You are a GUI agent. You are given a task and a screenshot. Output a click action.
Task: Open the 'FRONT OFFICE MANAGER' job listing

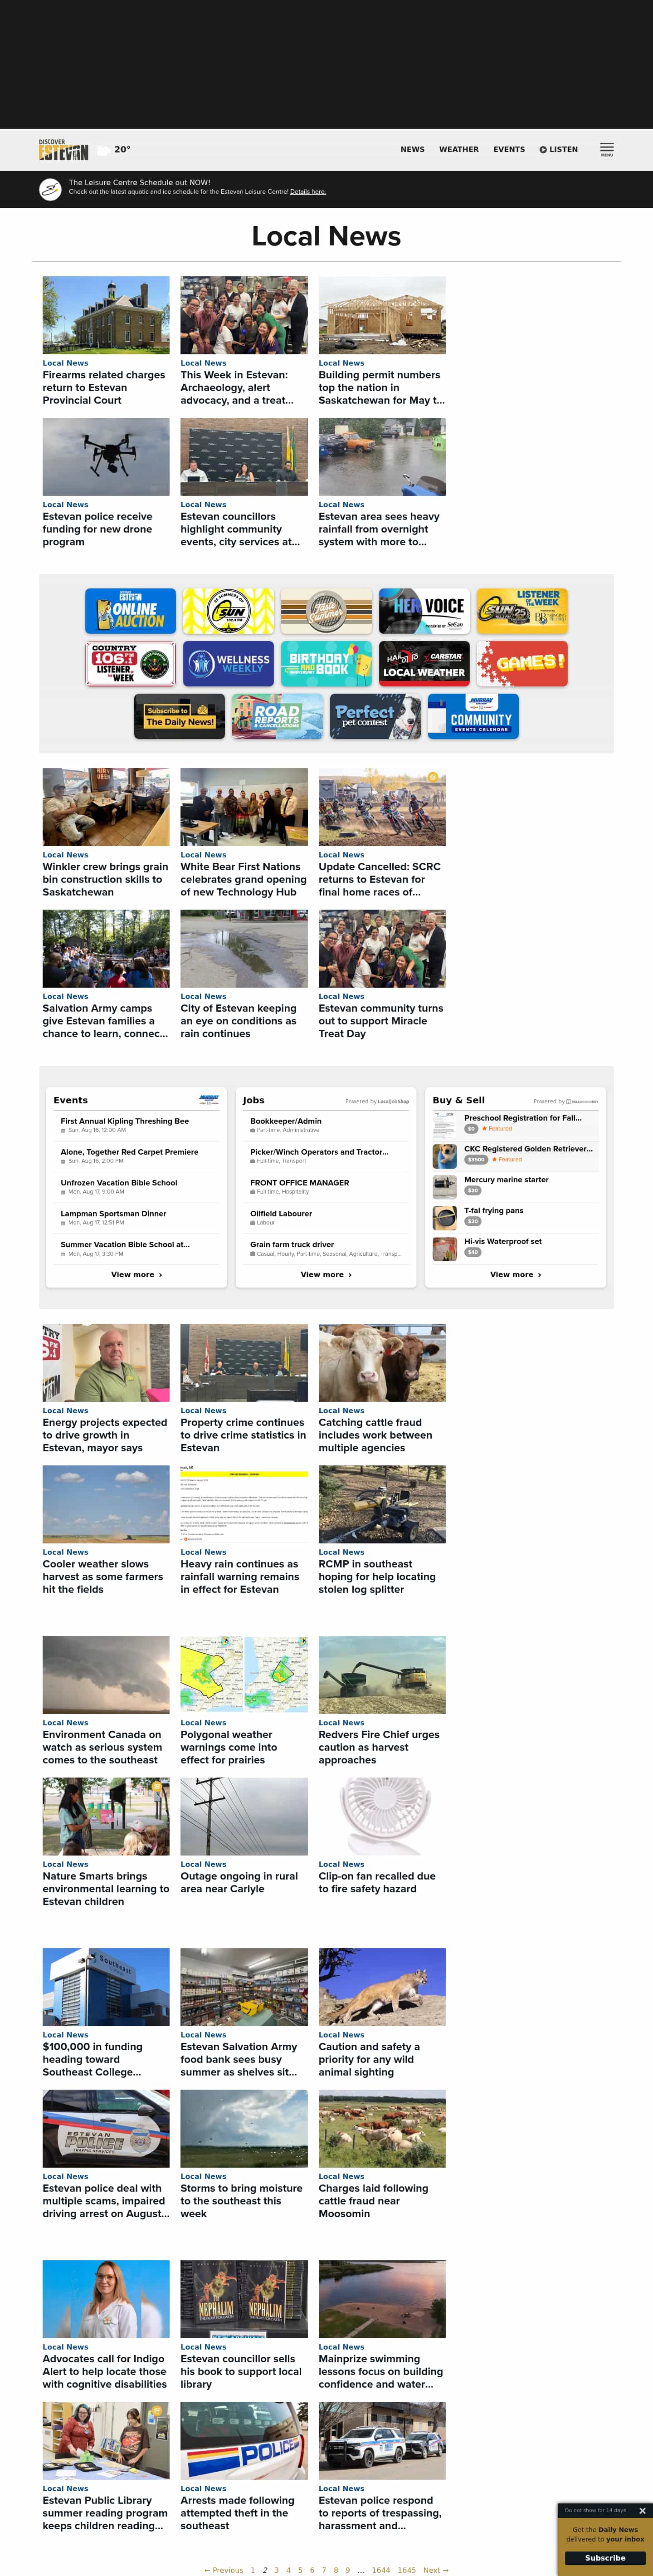(x=300, y=1183)
